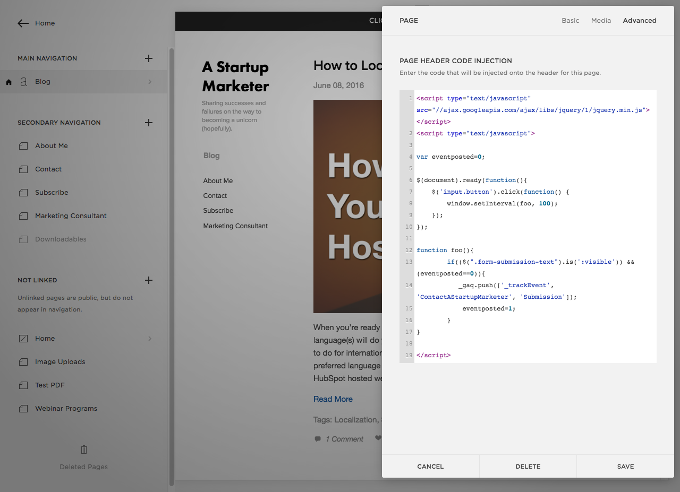Switch to the Media tab
The height and width of the screenshot is (492, 680).
click(601, 21)
